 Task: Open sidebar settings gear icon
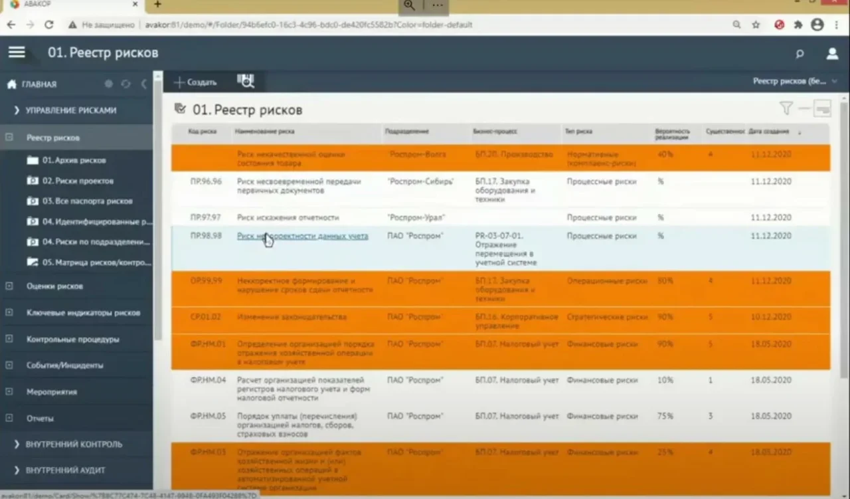tap(109, 84)
